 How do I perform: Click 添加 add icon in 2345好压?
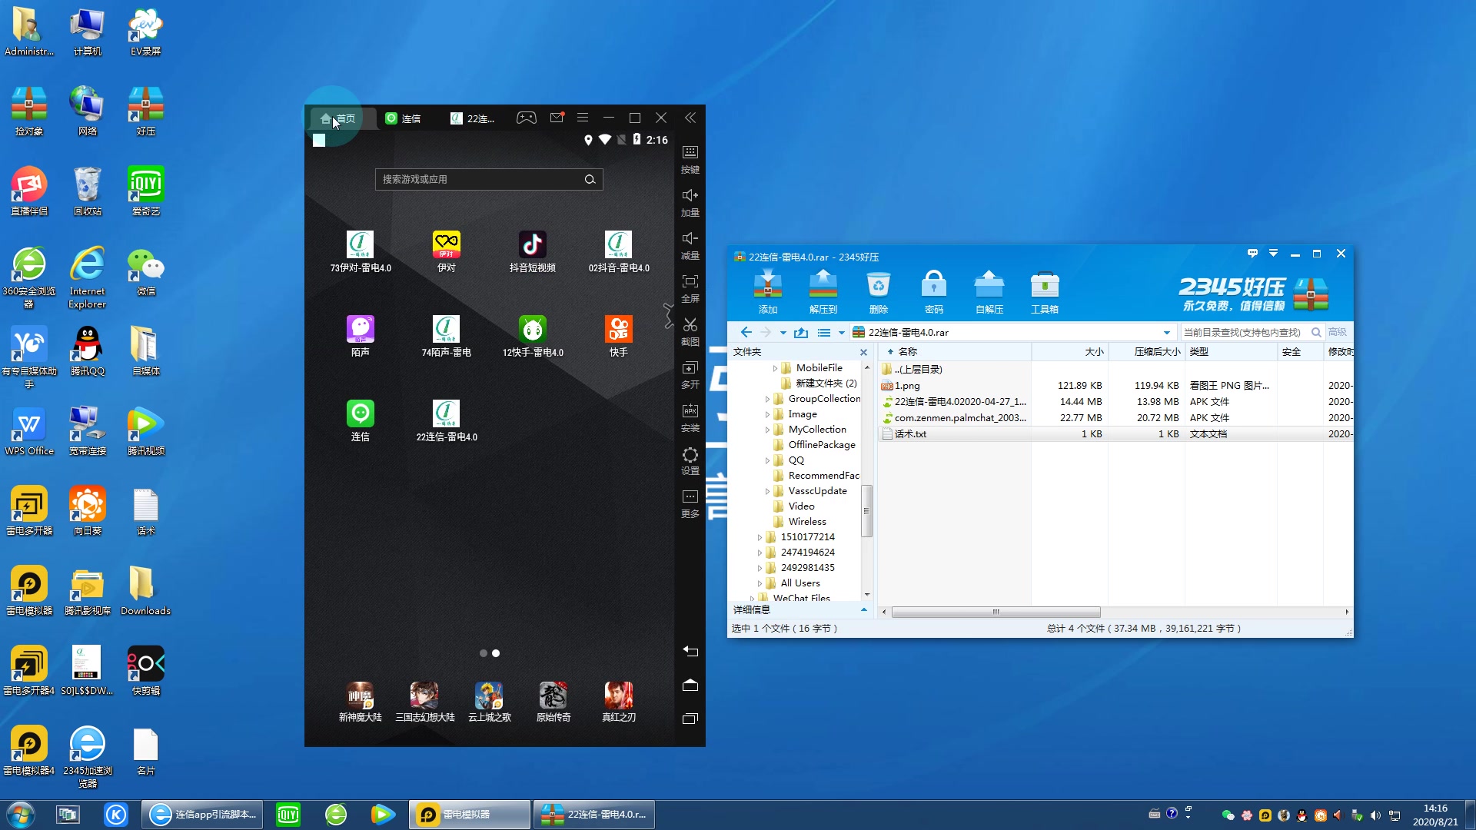767,292
